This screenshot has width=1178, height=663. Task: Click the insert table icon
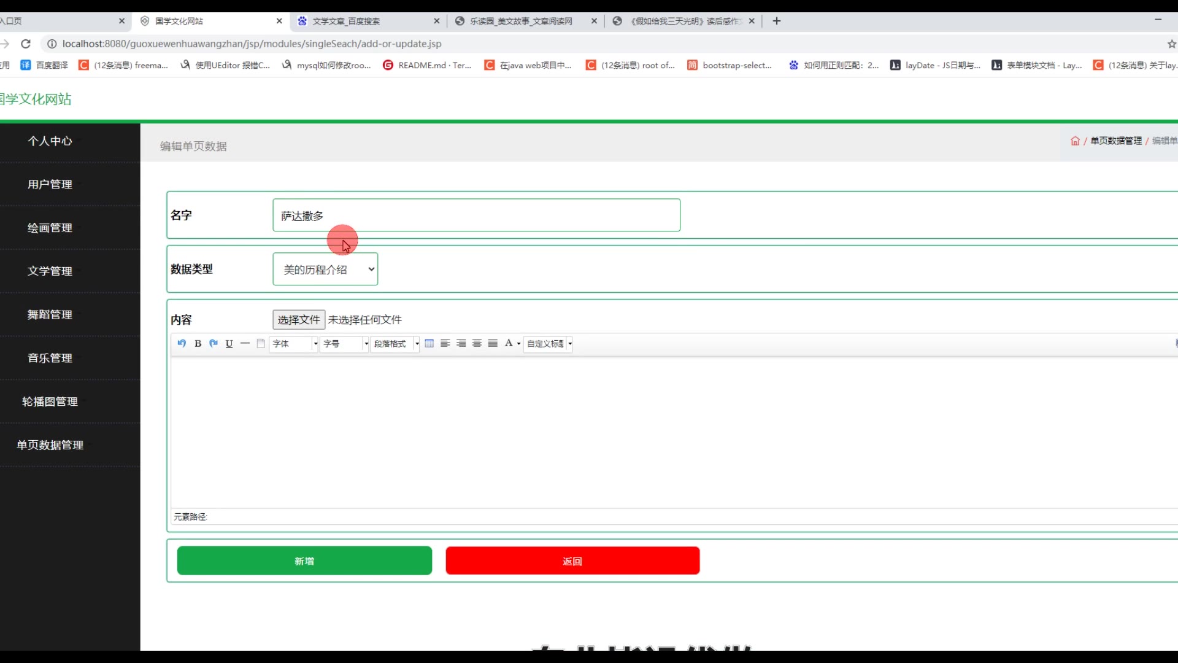[x=429, y=343]
